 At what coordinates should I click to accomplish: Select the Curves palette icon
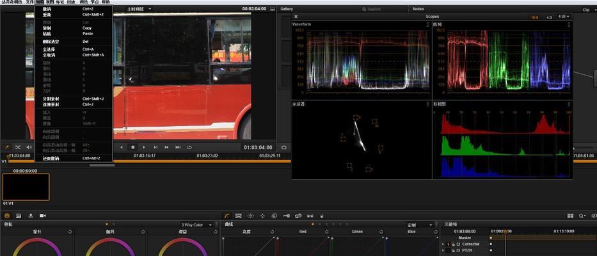coord(227,216)
